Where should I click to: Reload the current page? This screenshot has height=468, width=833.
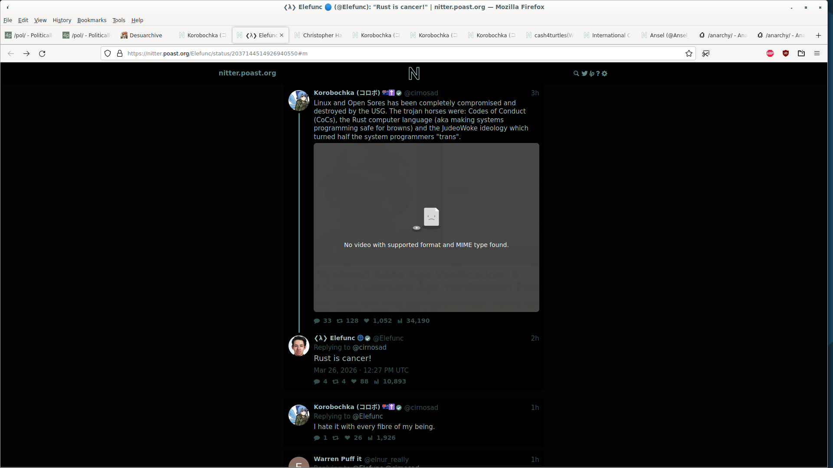tap(42, 53)
